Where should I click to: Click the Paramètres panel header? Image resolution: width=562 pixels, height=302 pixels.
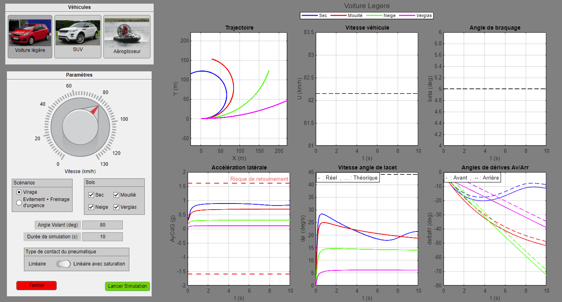coord(79,75)
